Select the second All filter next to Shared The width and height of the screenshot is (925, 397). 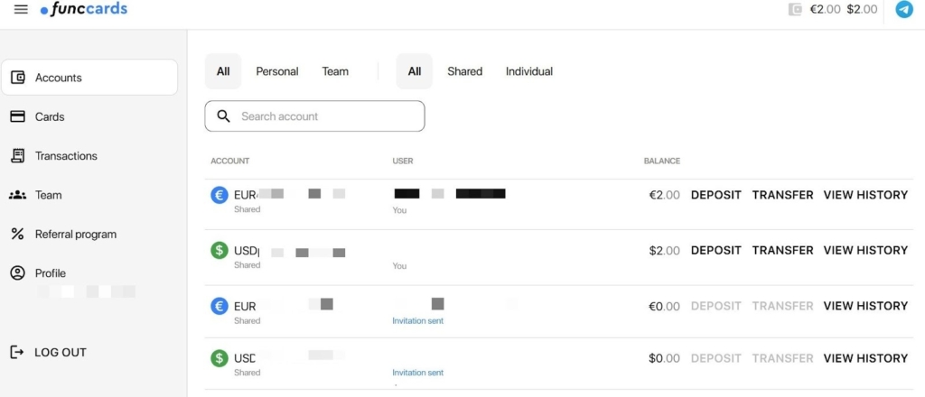[414, 71]
